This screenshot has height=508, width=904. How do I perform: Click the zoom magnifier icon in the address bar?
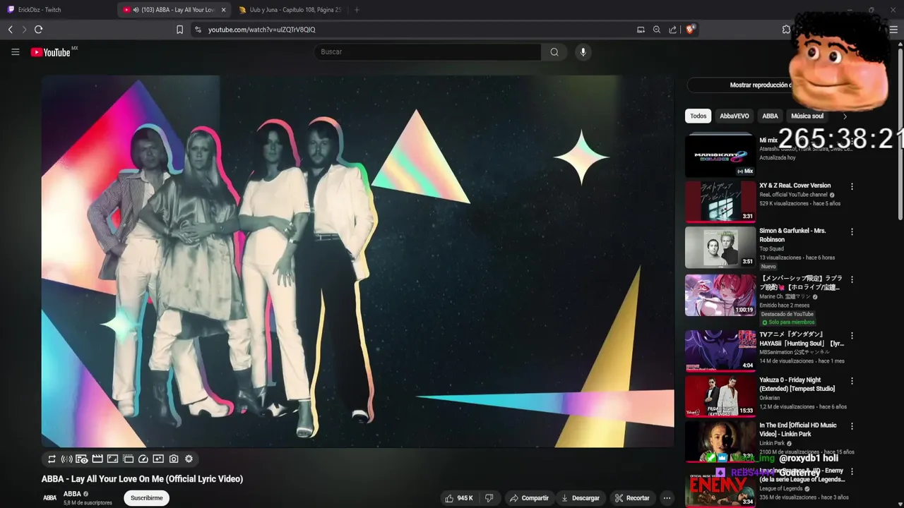coord(657,30)
